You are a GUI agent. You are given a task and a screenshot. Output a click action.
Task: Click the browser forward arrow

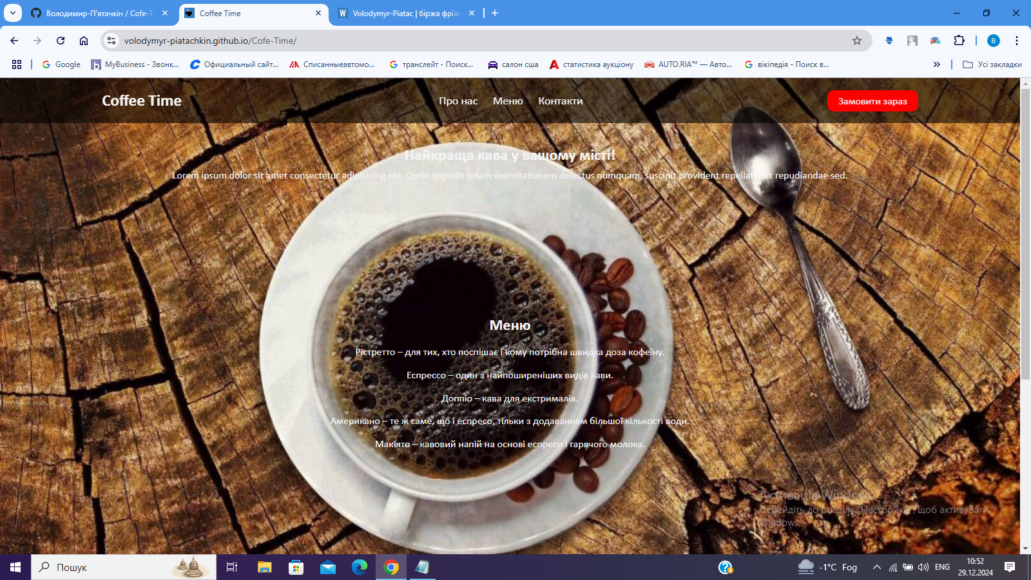tap(37, 41)
